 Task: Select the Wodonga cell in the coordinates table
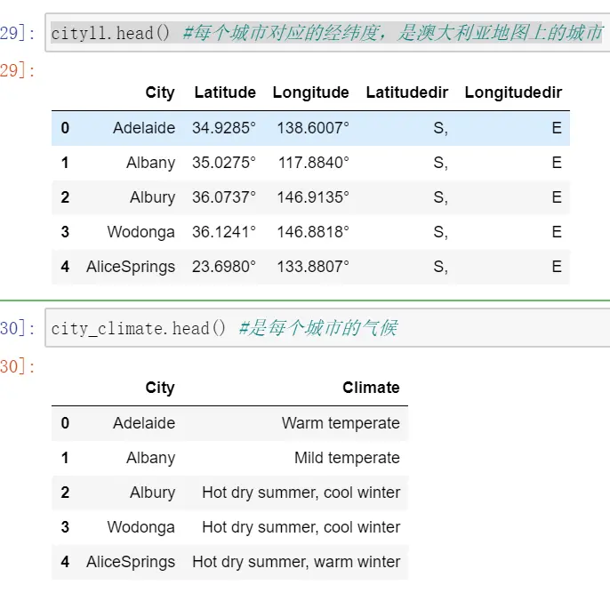[x=140, y=232]
